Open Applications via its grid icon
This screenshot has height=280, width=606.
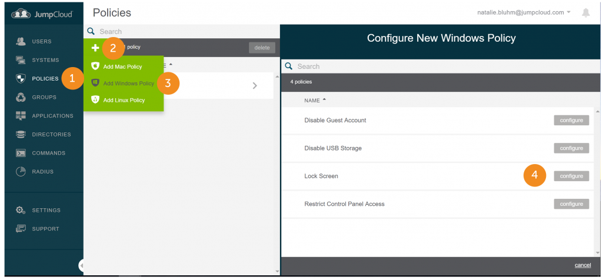(x=21, y=116)
